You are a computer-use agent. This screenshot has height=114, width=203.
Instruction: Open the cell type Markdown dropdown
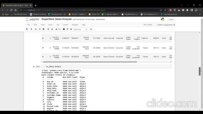coord(81,29)
